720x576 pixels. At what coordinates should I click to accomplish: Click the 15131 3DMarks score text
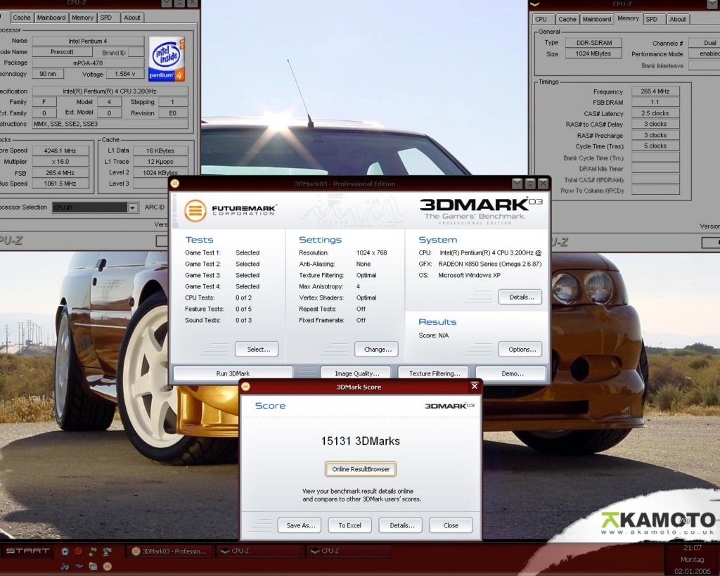(361, 441)
